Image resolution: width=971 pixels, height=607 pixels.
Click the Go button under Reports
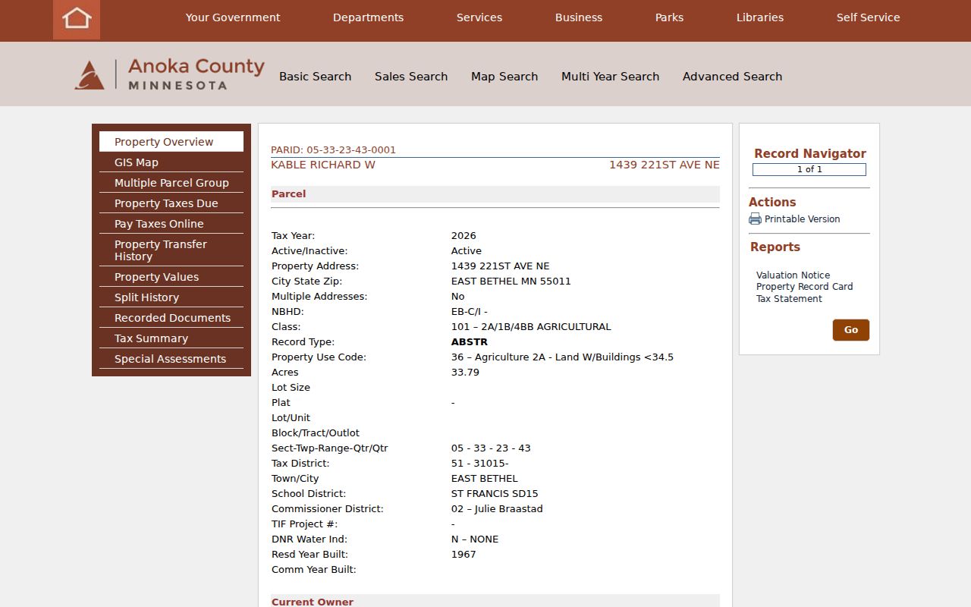tap(851, 330)
